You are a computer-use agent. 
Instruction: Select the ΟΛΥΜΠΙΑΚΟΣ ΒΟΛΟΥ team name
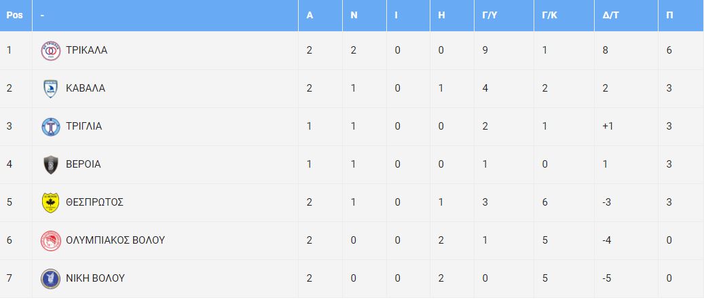point(115,240)
